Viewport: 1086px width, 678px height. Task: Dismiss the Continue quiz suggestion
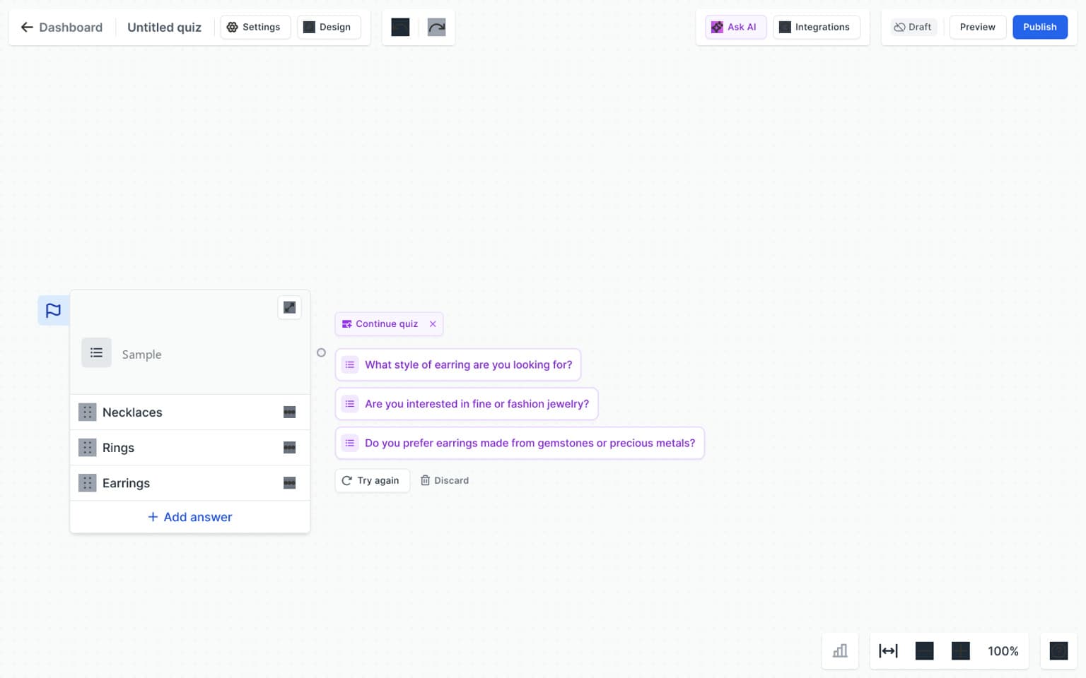(433, 323)
